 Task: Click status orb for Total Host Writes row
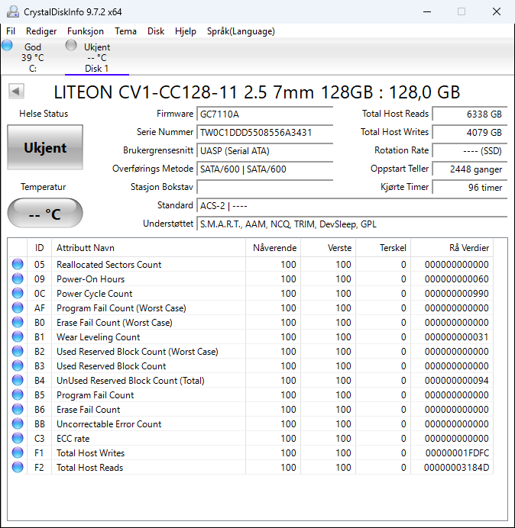point(18,452)
